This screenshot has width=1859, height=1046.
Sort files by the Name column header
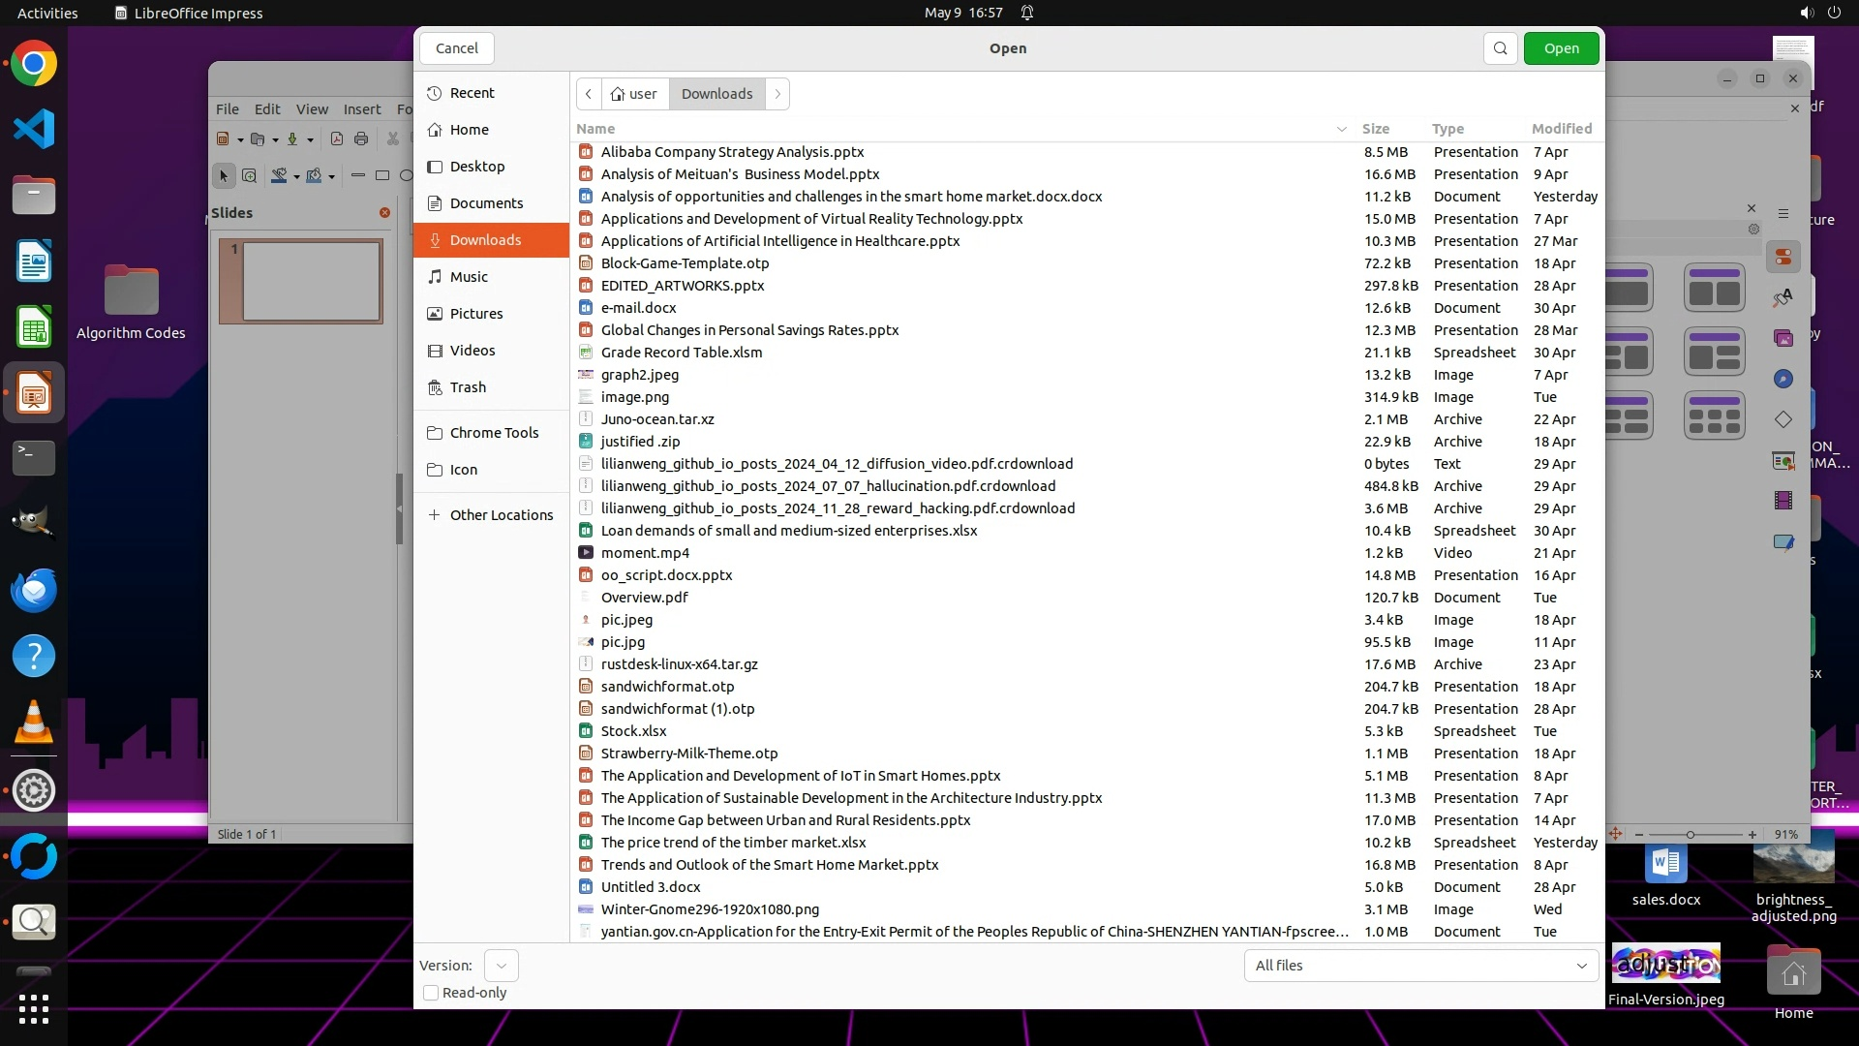click(595, 129)
